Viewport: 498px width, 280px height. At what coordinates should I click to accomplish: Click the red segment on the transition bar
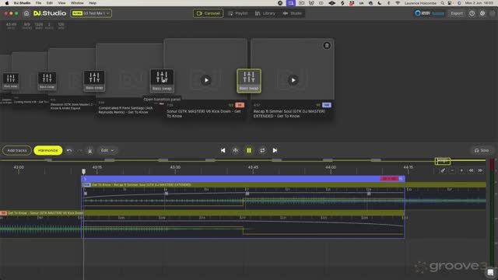pyautogui.click(x=389, y=179)
